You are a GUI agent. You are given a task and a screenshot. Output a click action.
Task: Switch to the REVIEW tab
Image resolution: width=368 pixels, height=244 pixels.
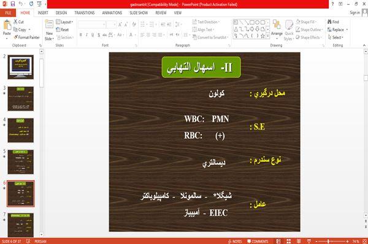(x=161, y=13)
